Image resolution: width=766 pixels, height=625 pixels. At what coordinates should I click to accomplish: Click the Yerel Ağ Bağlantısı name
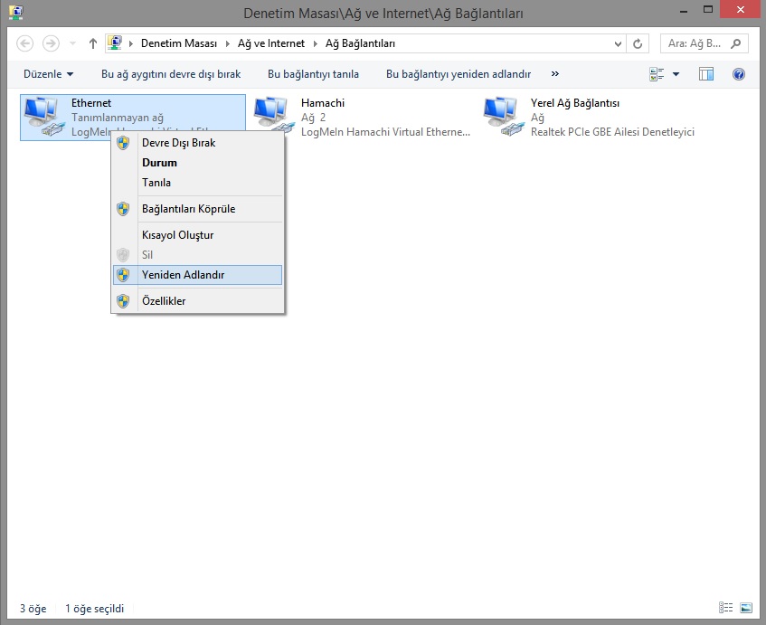(575, 103)
